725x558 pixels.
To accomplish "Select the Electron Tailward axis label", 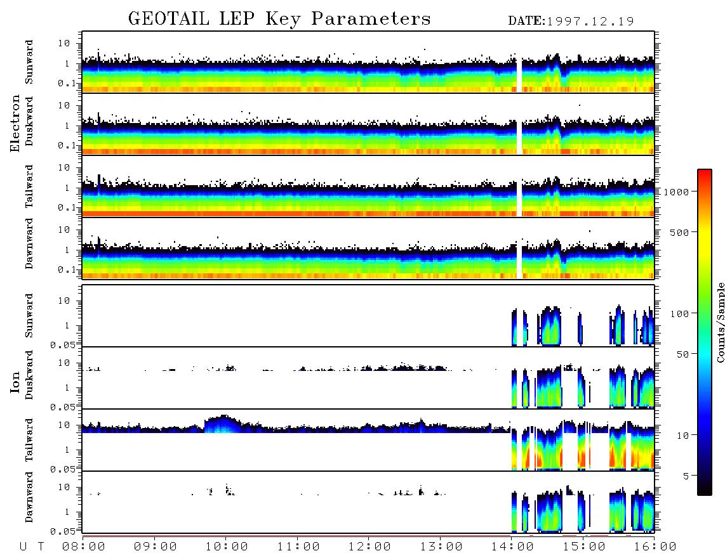I will tap(29, 186).
